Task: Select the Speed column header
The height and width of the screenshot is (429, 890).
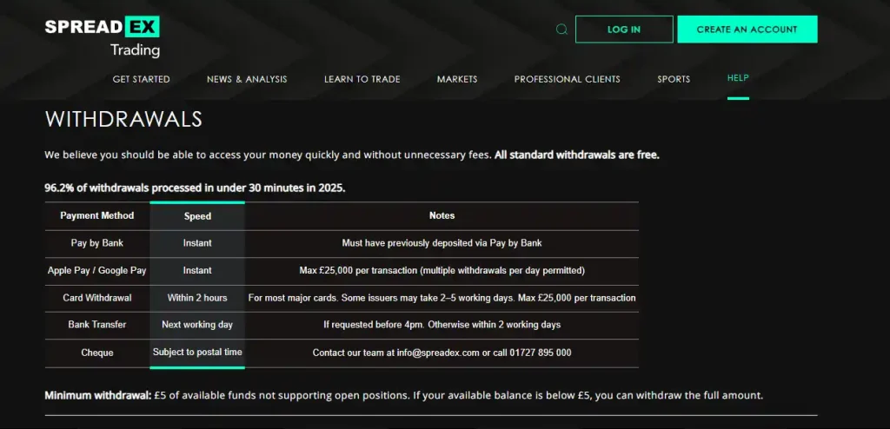Action: coord(197,216)
